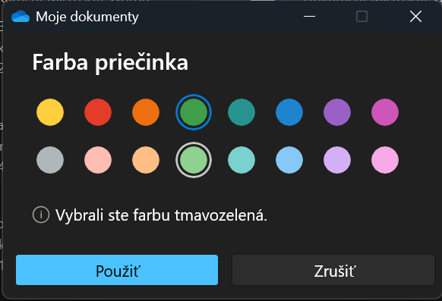Viewport: 442px width, 301px height.
Task: Choose the magenta color swatch
Action: point(385,112)
